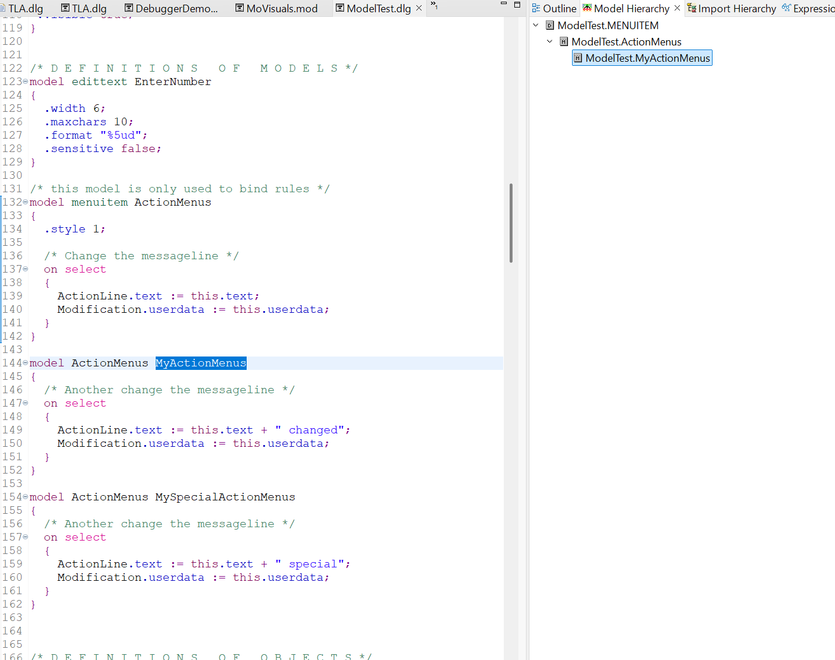Image resolution: width=835 pixels, height=660 pixels.
Task: Fold the EnterNumber model at line 123
Action: coord(25,82)
